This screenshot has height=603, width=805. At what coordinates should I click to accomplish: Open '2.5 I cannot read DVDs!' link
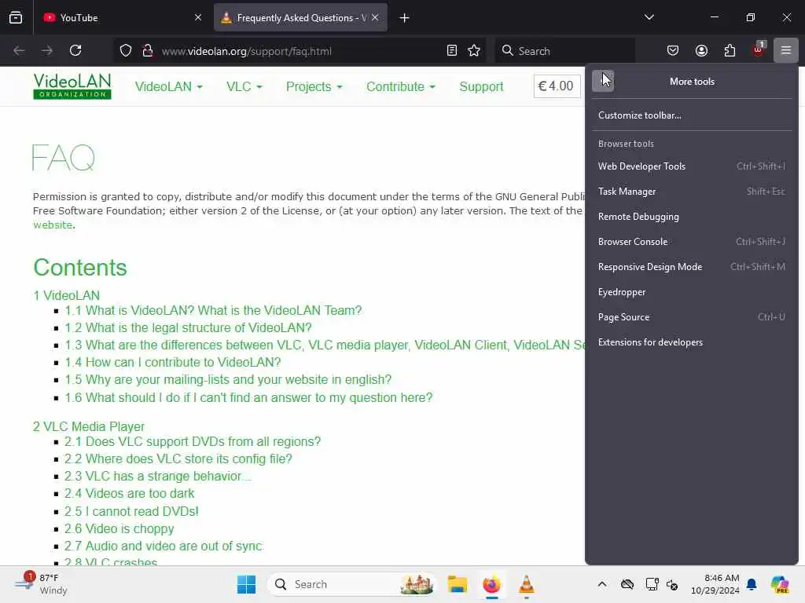coord(131,512)
